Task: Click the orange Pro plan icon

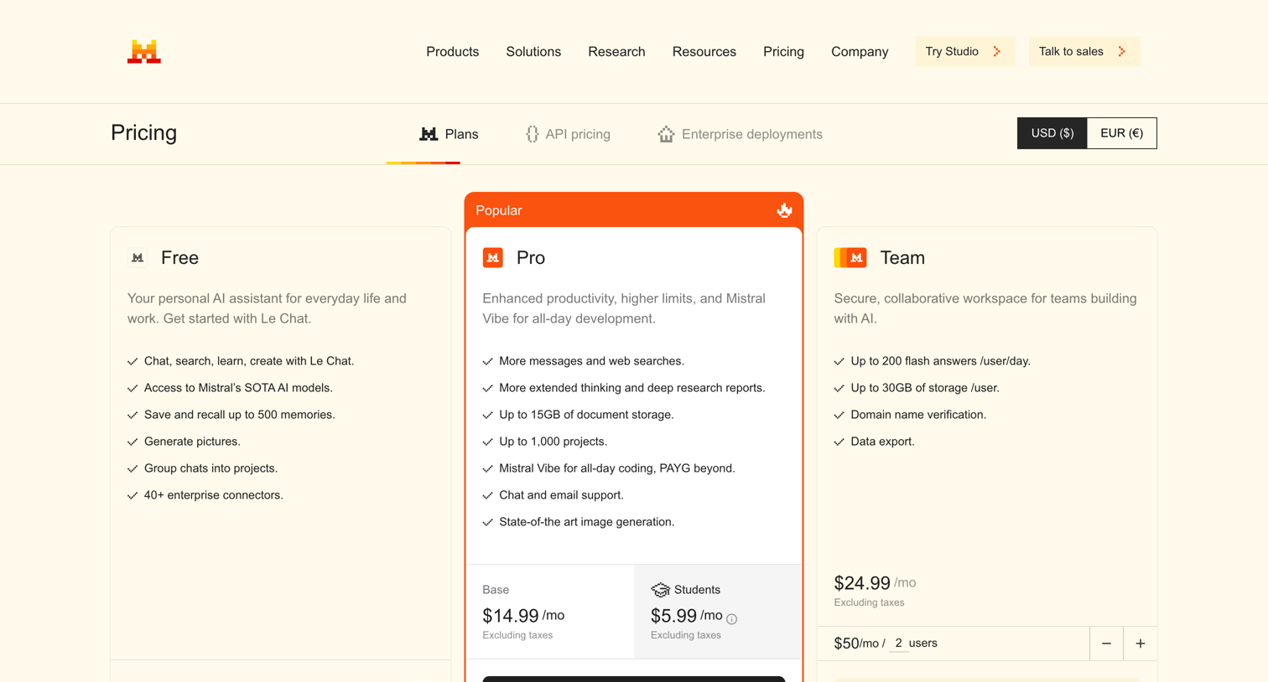Action: pyautogui.click(x=493, y=258)
